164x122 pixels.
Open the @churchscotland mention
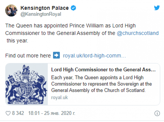[x=138, y=33]
